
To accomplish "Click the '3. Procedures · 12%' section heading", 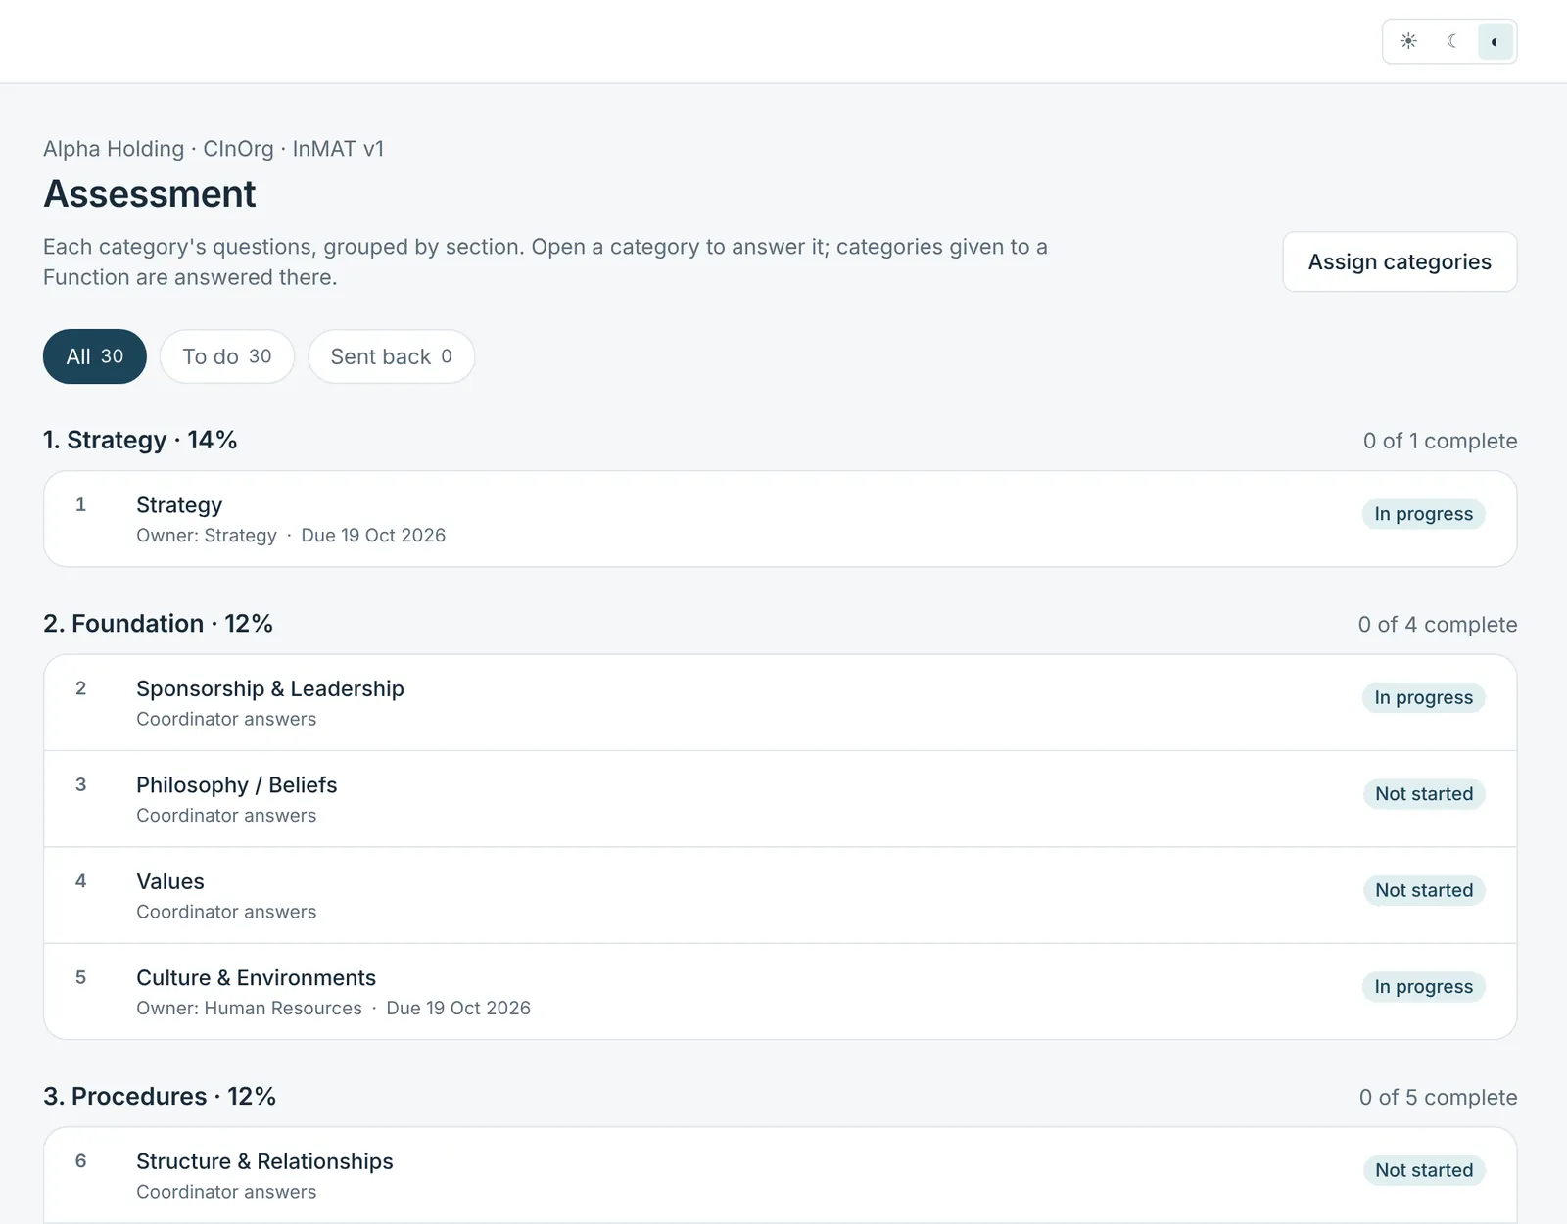I will click(x=160, y=1096).
